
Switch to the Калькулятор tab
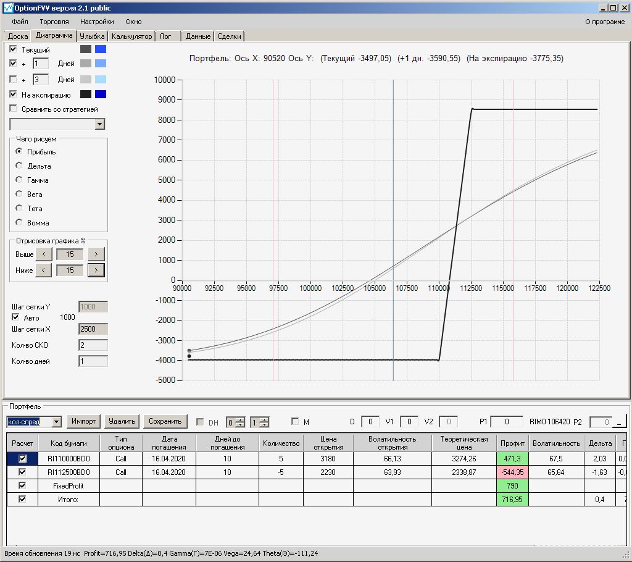tap(132, 36)
